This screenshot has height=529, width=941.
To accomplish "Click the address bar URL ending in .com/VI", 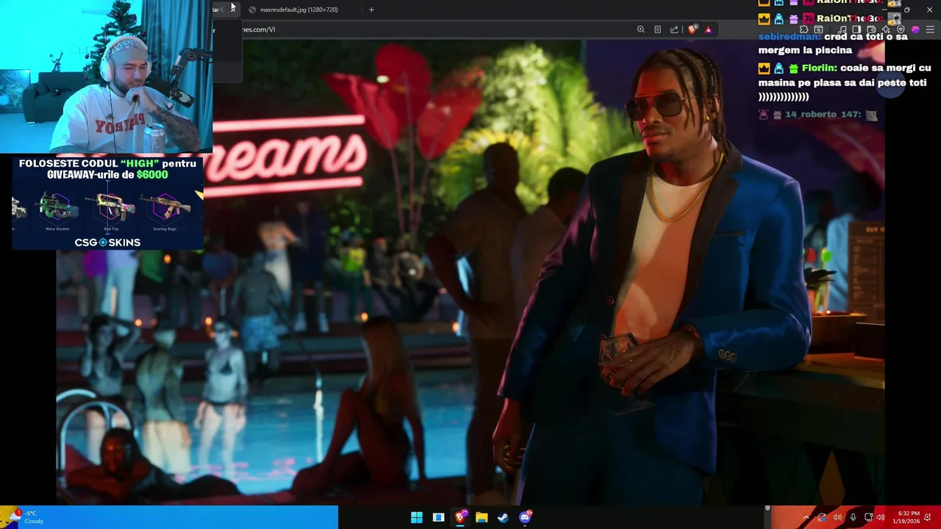I will (x=259, y=29).
